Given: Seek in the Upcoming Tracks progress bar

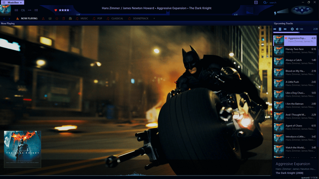Looking at the screenshot, I should click(x=296, y=32).
